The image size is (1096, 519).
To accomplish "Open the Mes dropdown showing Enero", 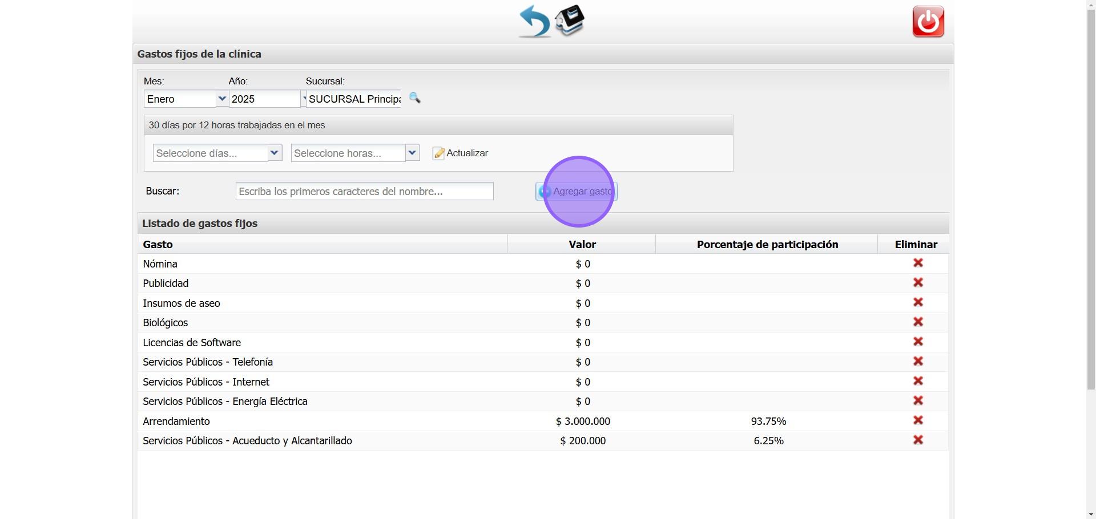I will (186, 99).
